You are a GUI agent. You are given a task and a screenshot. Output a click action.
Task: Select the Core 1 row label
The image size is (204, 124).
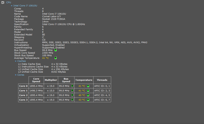[x=23, y=91]
